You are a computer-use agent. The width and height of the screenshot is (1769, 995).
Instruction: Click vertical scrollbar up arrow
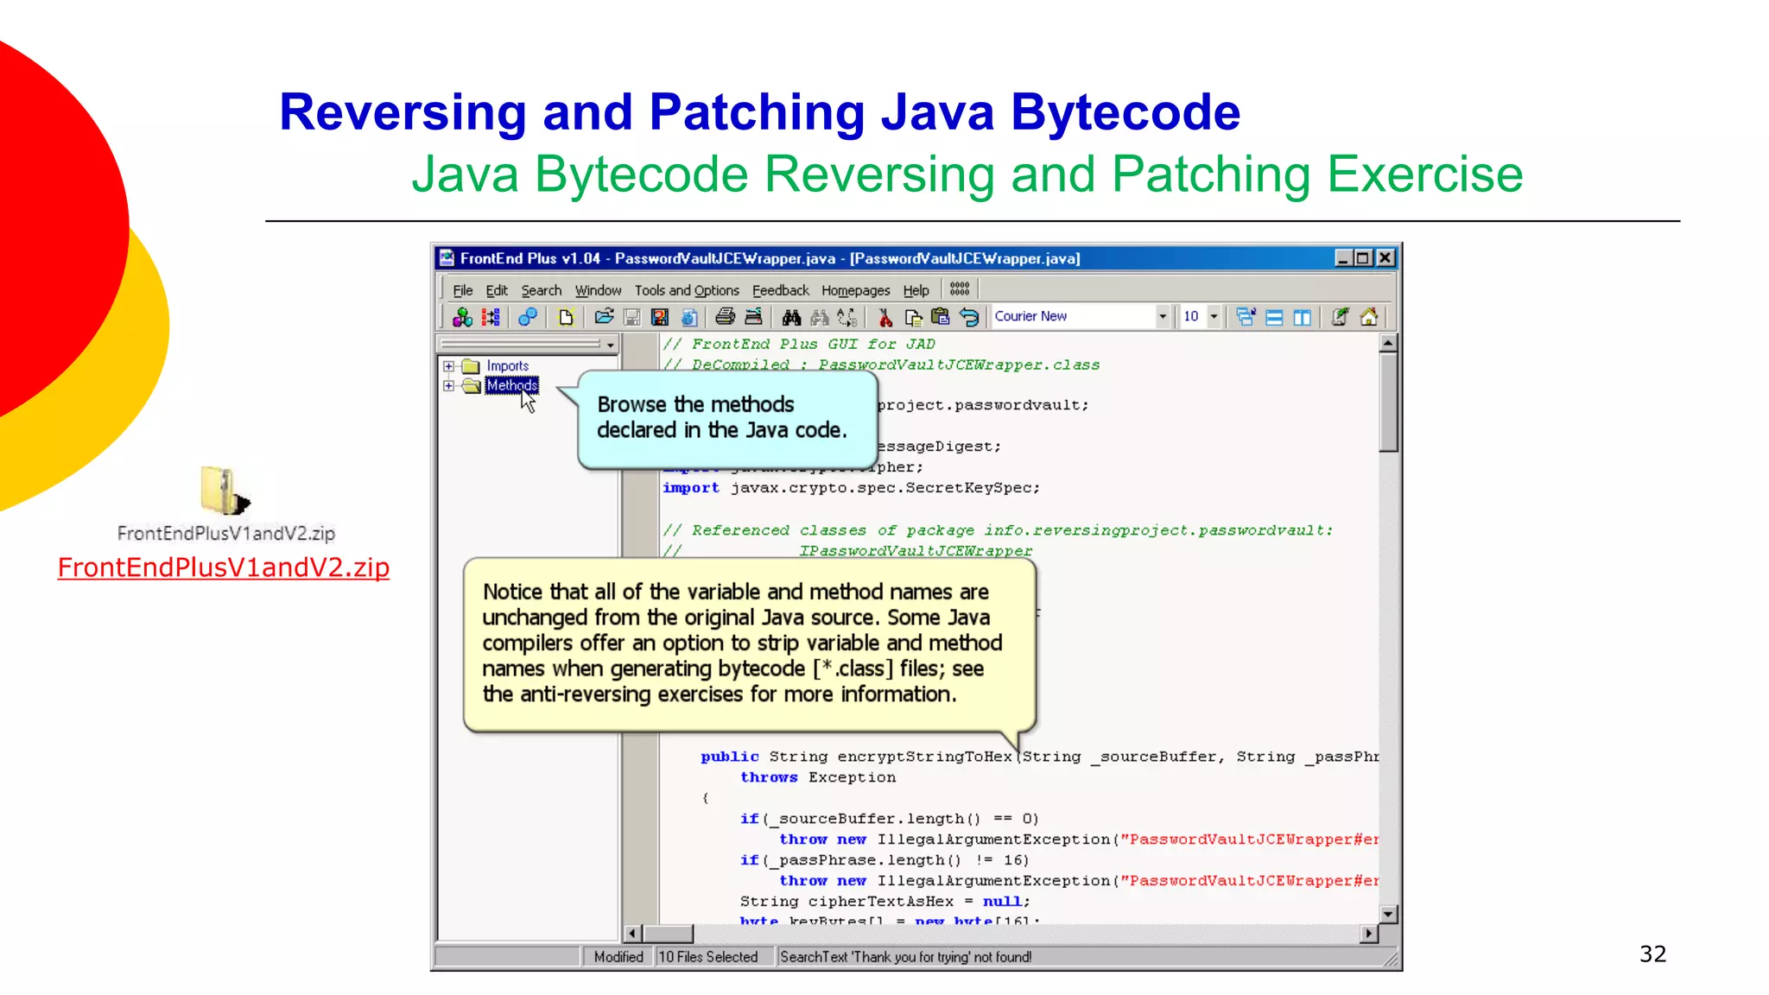(x=1388, y=343)
